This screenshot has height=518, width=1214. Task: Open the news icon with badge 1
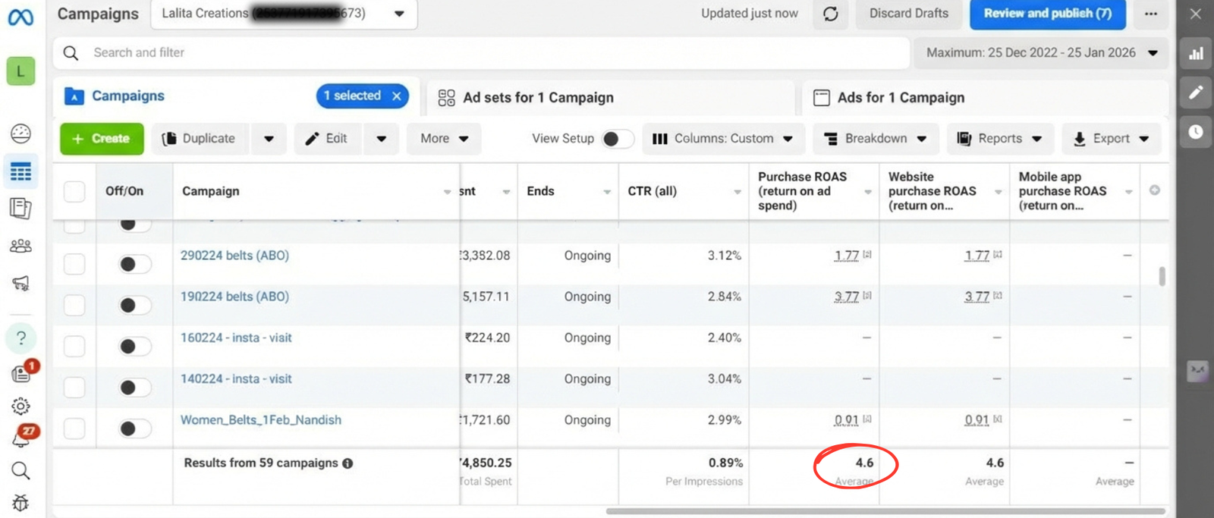coord(22,372)
